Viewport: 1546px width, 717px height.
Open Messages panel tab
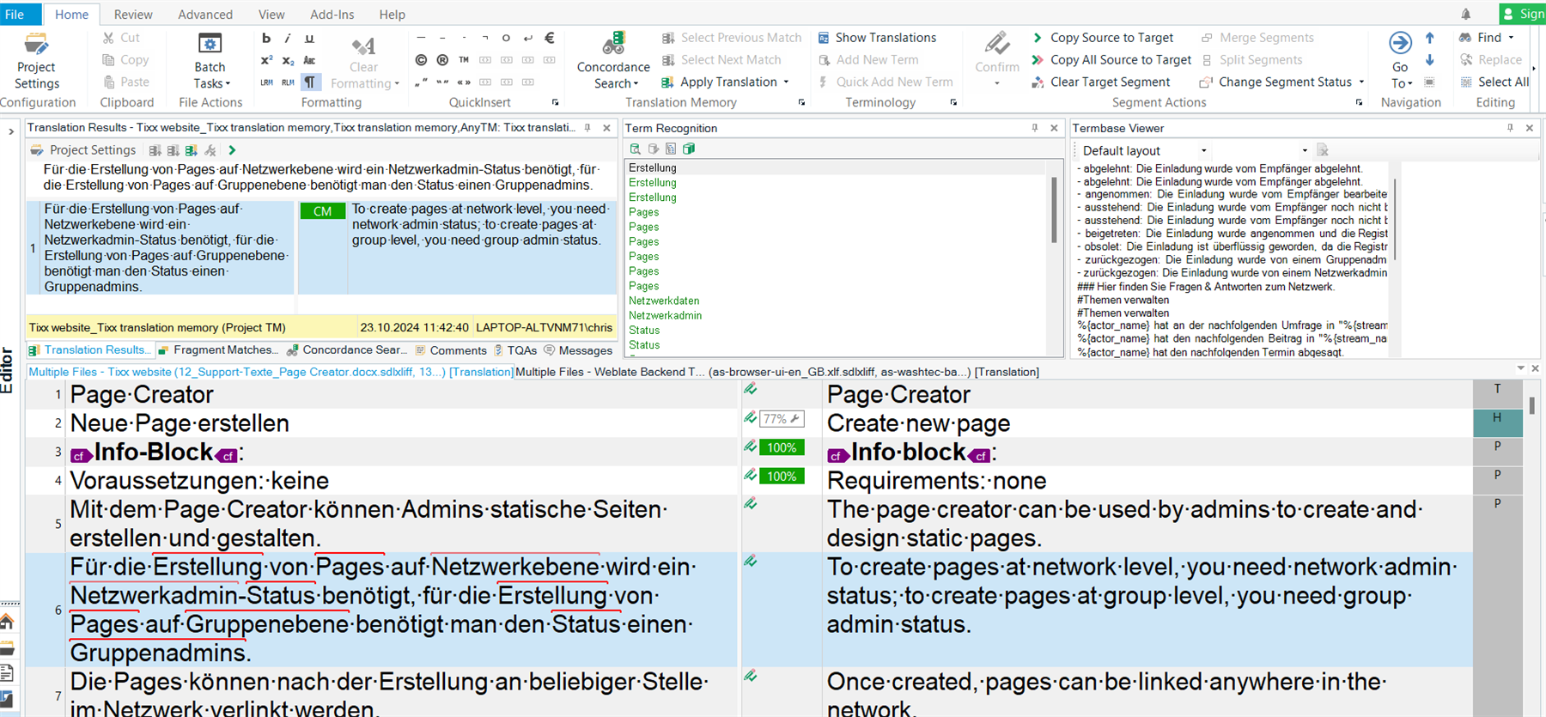[578, 350]
